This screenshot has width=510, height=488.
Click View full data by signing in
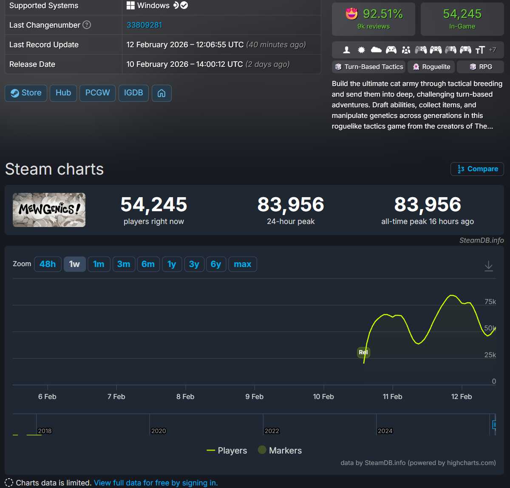point(156,483)
